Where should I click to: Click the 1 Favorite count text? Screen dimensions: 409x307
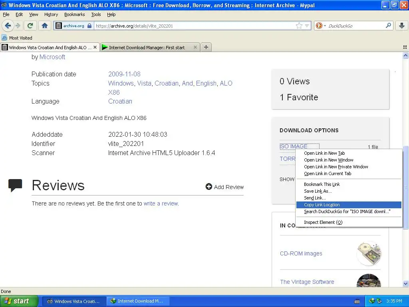(x=299, y=97)
